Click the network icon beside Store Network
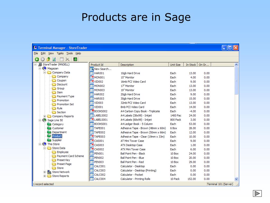The width and height of the screenshot is (270, 203). pos(49,172)
